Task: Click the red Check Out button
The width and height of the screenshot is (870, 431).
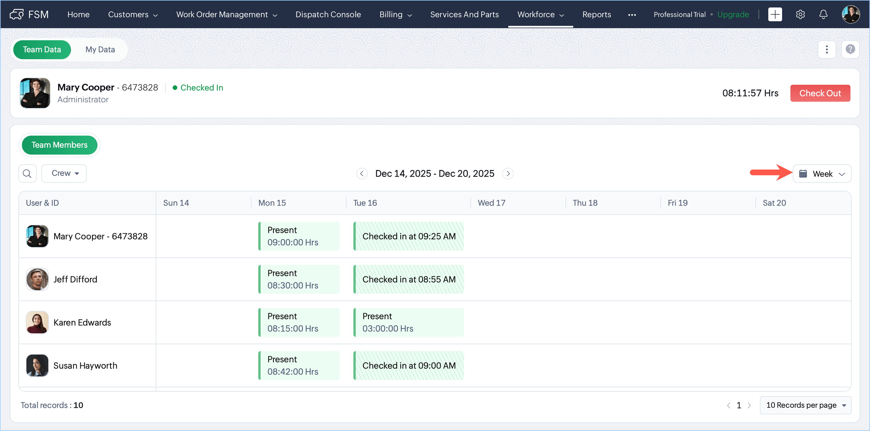Action: coord(820,93)
